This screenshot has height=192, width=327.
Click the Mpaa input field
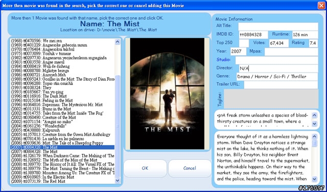tap(291, 52)
